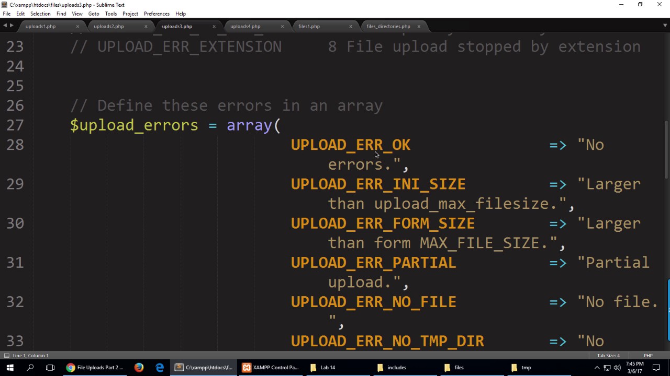Open the Help menu
Screen dimensions: 670x376
pyautogui.click(x=181, y=14)
